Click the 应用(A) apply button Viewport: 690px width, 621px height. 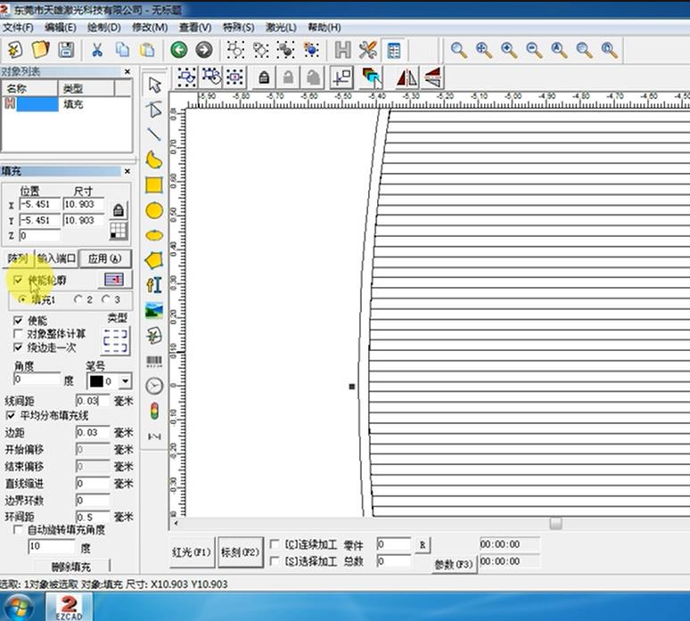(104, 258)
